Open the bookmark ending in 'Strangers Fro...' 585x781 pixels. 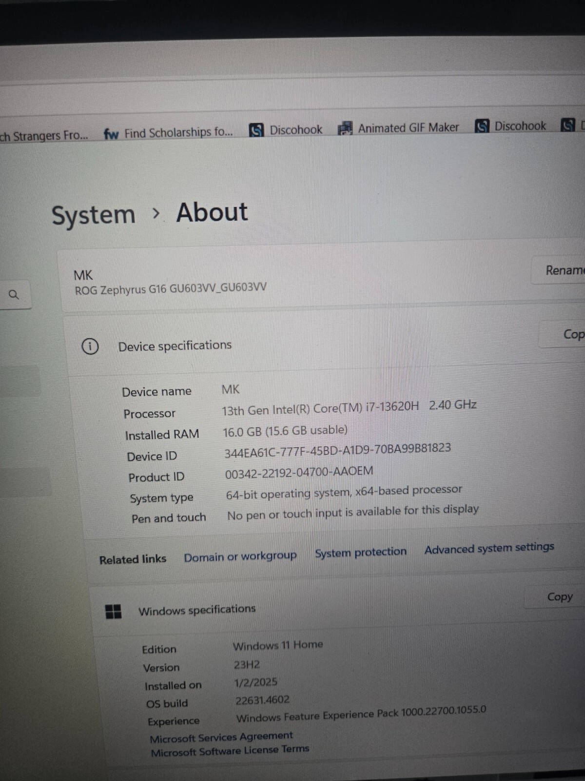pos(44,136)
